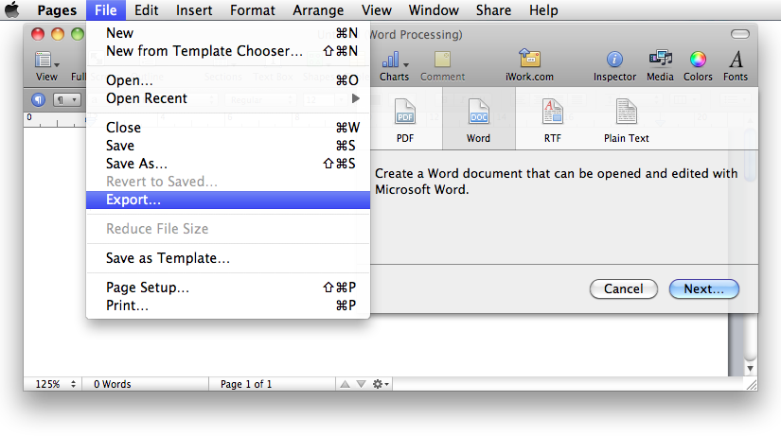Screen dimensions: 781x436
Task: Click the Next… button
Action: pyautogui.click(x=703, y=288)
